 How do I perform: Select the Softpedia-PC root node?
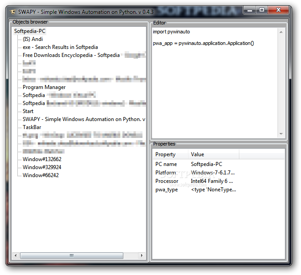tap(30, 31)
